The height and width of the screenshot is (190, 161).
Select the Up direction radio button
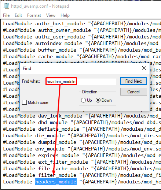point(83,100)
